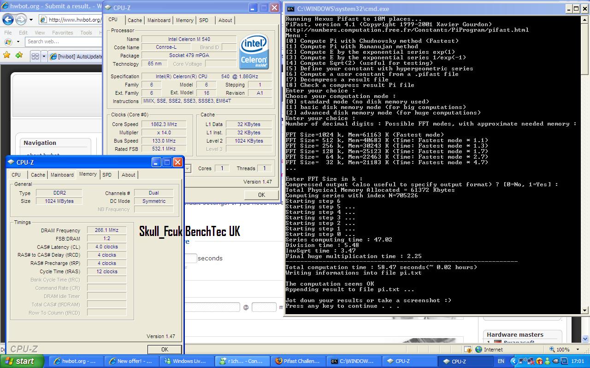The height and width of the screenshot is (368, 590).
Task: Switch to New offer! taskbar button
Action: [131, 361]
